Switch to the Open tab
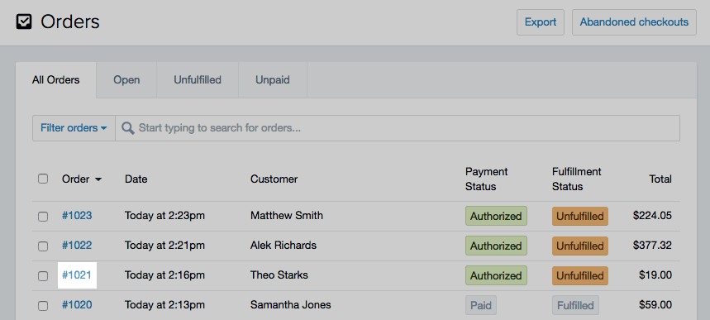This screenshot has width=710, height=320. (126, 79)
